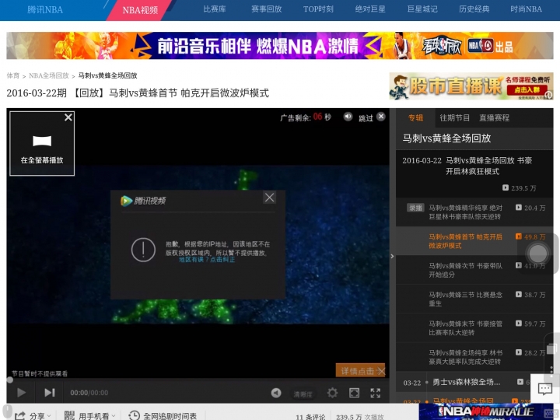Open the 赛事回放 menu item

click(x=267, y=9)
